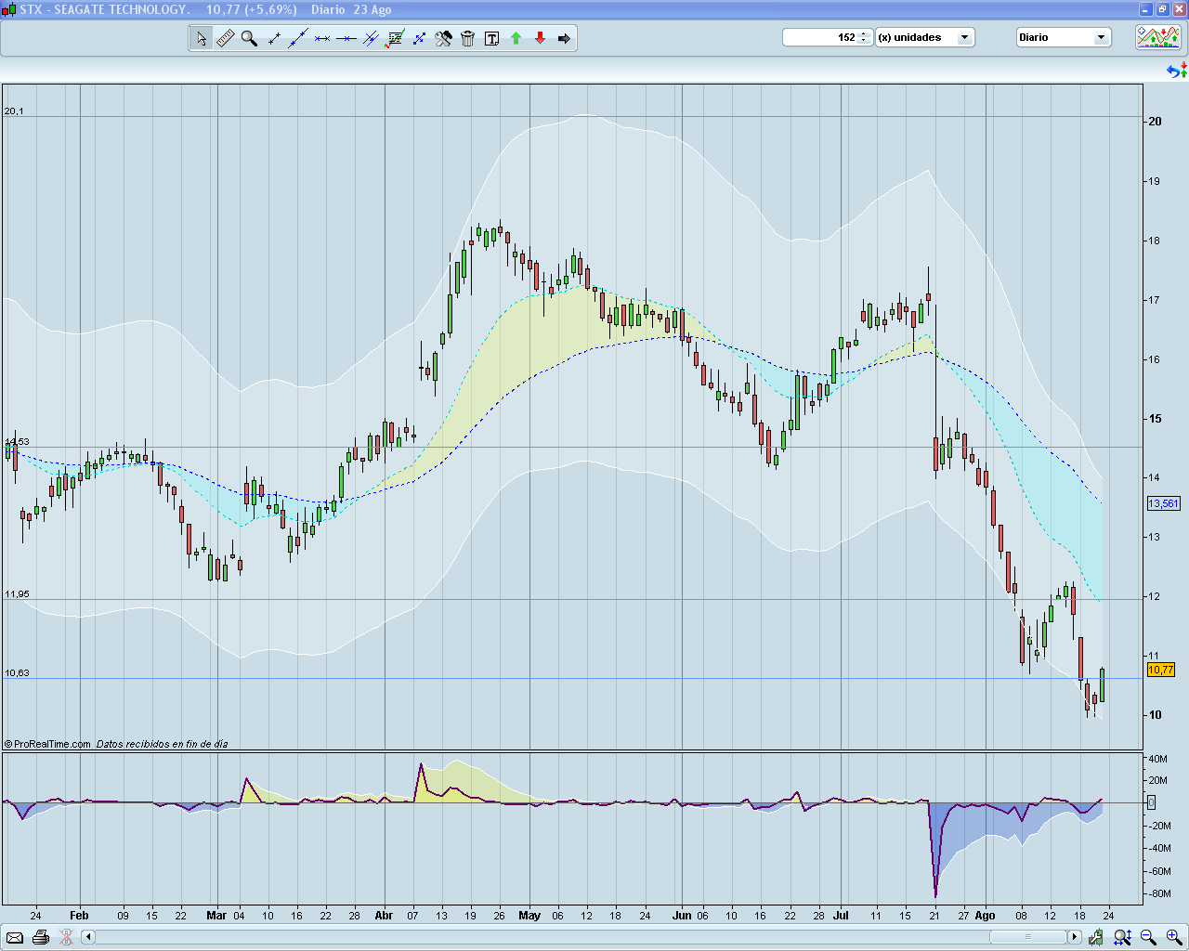Open the '(x) unidades' dropdown
Screen dimensions: 1189x951
964,37
